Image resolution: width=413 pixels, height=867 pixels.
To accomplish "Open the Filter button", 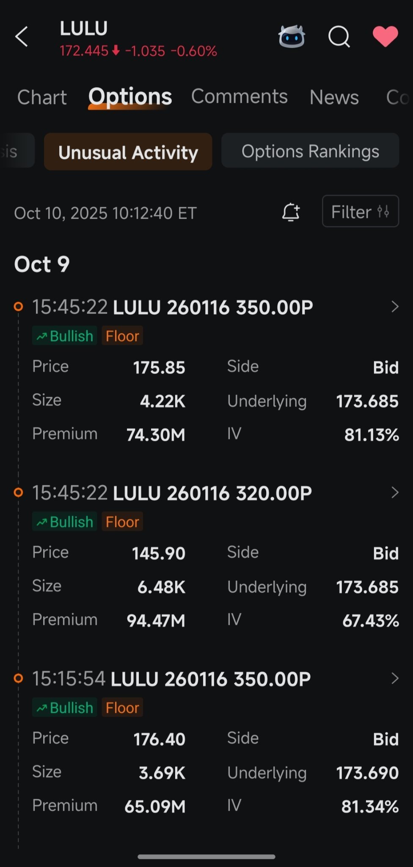I will pyautogui.click(x=361, y=211).
